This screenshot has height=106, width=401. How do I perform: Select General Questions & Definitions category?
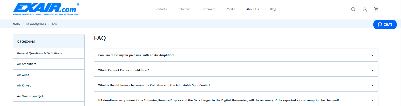click(39, 53)
